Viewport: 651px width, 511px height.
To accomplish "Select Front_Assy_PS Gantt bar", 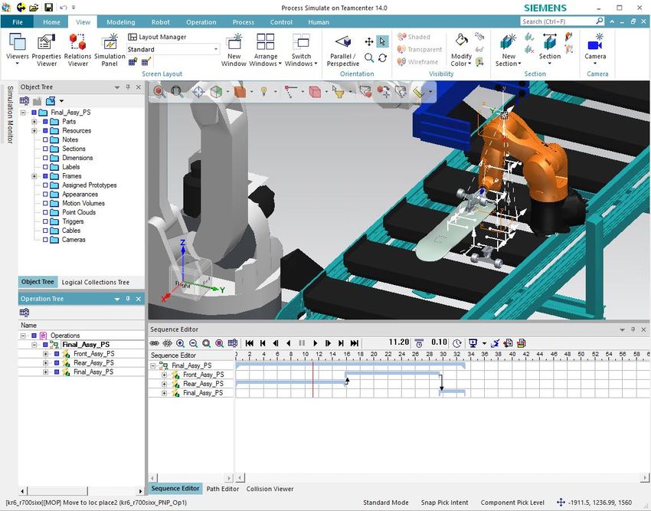I will (x=392, y=373).
